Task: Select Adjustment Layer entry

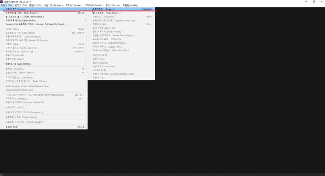Action: [x=121, y=43]
